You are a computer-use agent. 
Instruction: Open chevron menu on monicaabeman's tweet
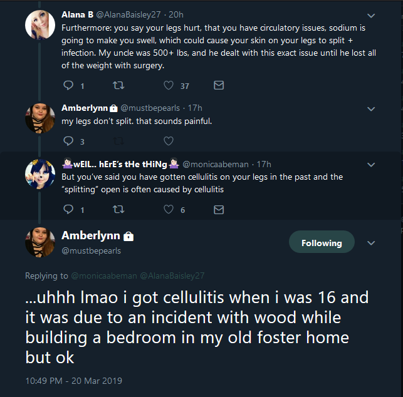point(371,165)
